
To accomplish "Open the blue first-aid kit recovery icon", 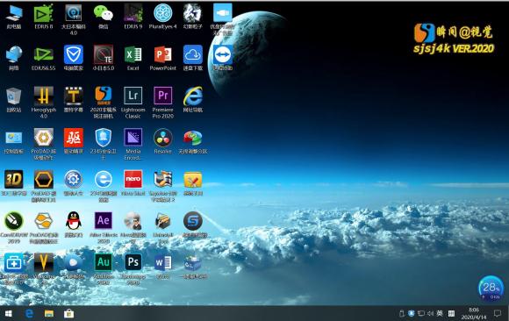I will 14,262.
